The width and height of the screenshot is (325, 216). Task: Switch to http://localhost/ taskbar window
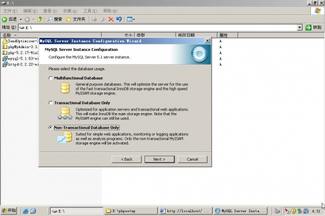point(186,211)
